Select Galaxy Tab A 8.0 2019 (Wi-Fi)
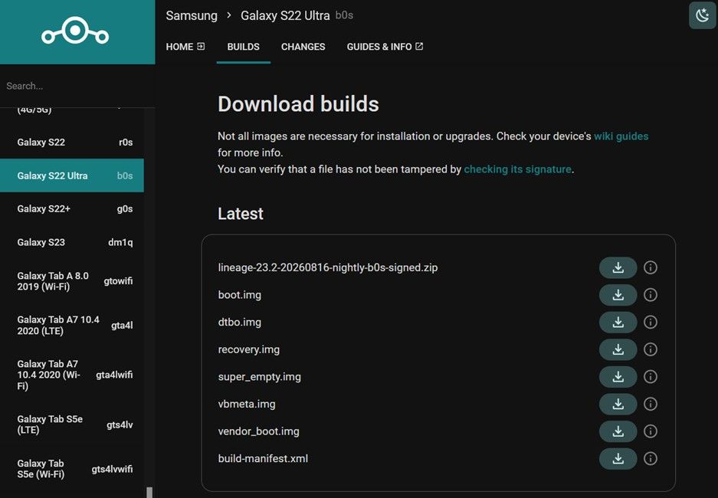718x498 pixels. [x=72, y=281]
